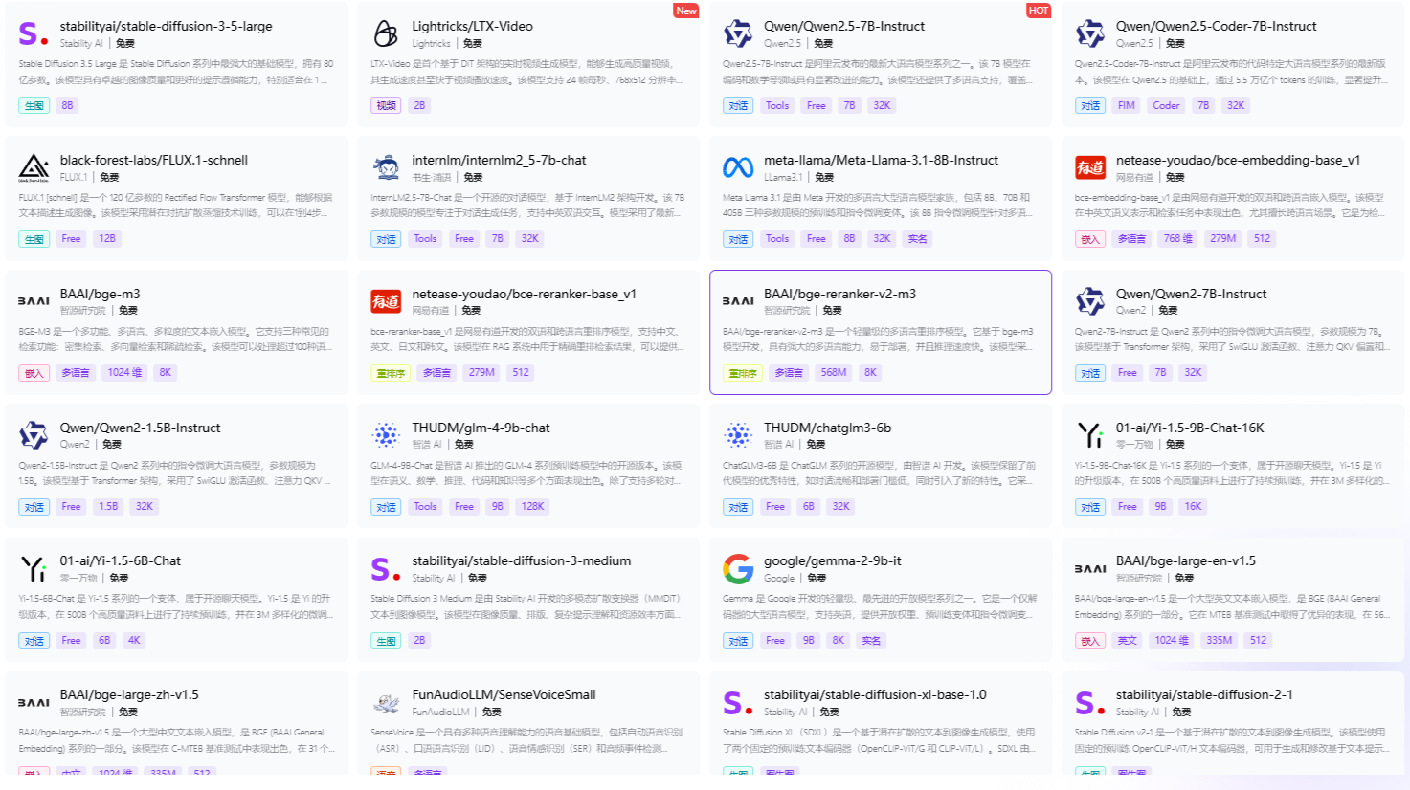Viewport: 1410px width, 790px height.
Task: Click the Yi-1.5-9B-Chat-16K model logo
Action: point(1090,435)
